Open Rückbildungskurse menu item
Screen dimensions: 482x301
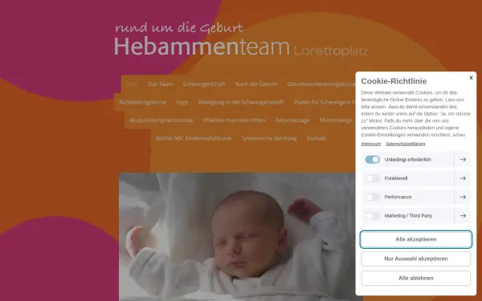142,102
